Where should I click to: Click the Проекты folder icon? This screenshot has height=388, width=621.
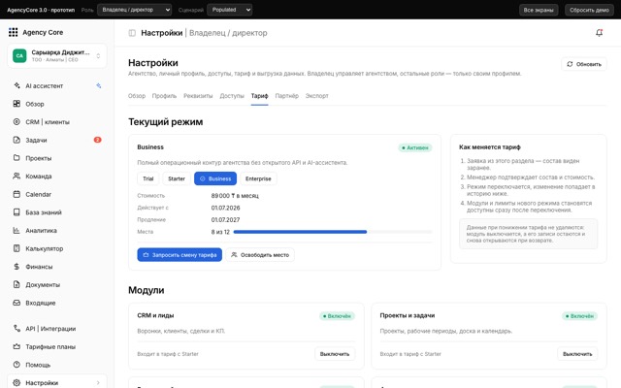pyautogui.click(x=16, y=157)
